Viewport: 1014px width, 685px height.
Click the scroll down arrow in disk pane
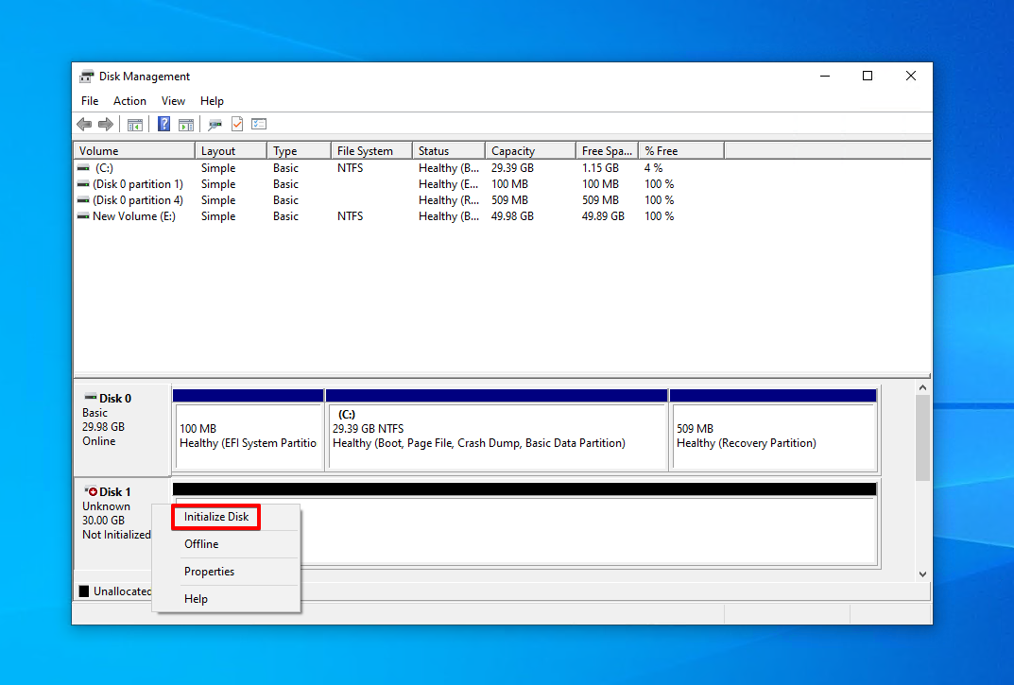click(923, 574)
